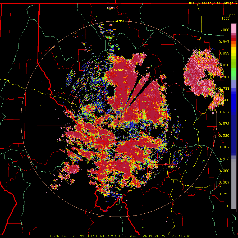Click the 0.467 legend value
This screenshot has width=238, height=238.
[224, 147]
